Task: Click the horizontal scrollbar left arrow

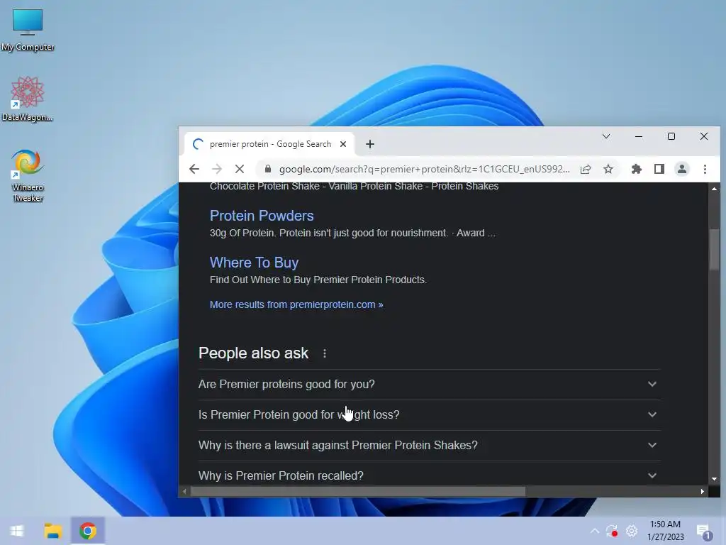Action: [x=184, y=491]
